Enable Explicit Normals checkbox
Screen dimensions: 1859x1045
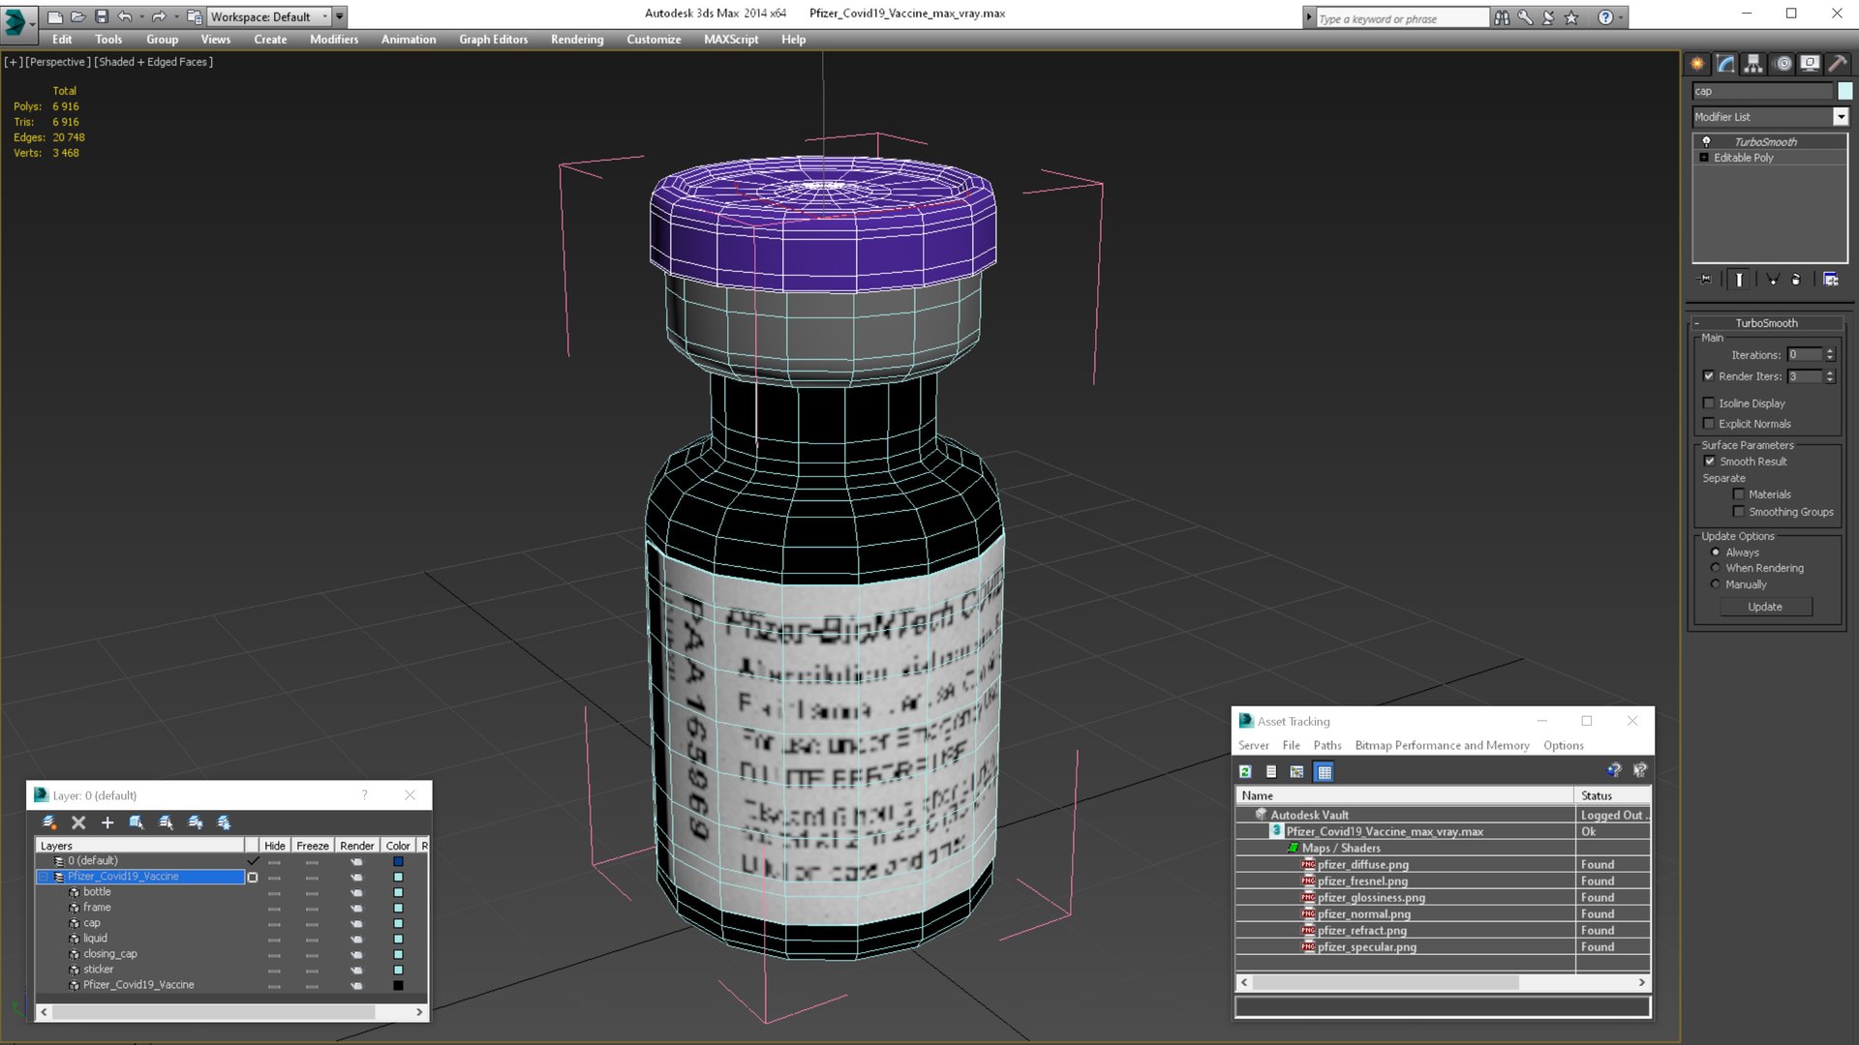click(x=1709, y=424)
